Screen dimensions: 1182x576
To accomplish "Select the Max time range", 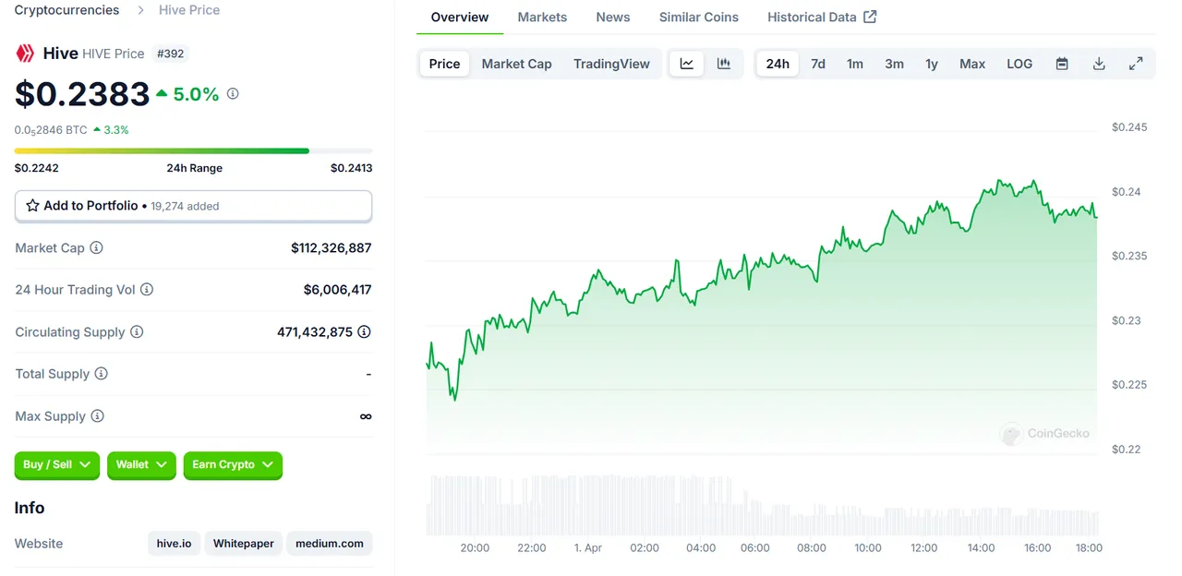I will point(972,64).
